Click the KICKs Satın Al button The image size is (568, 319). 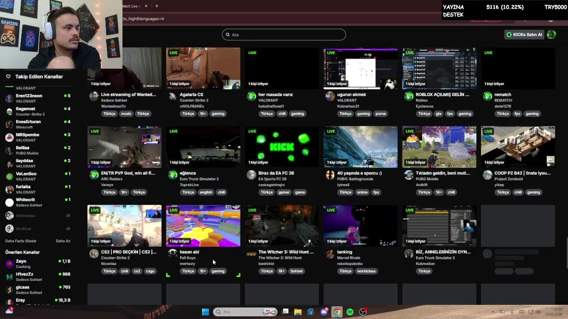coord(524,35)
